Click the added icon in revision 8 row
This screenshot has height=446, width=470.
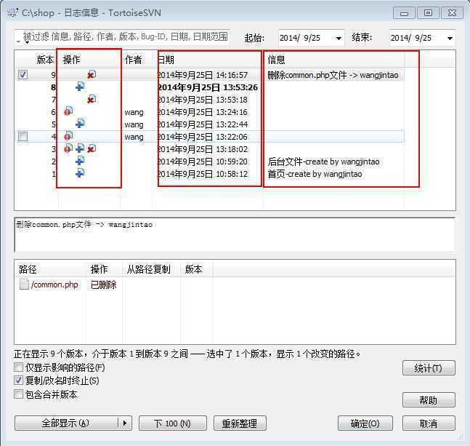tap(80, 87)
